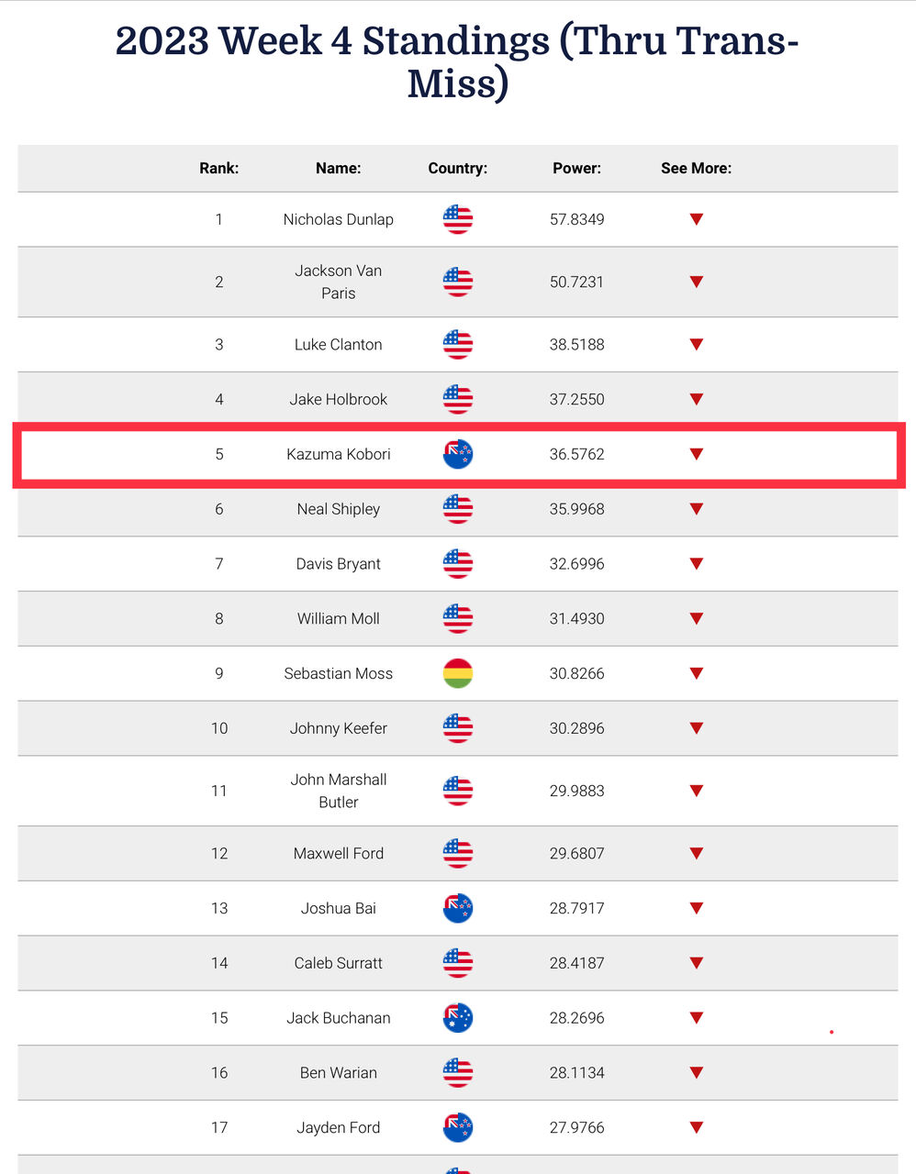
Task: Click Sebastian Moss's Bolivia flag icon
Action: [457, 673]
